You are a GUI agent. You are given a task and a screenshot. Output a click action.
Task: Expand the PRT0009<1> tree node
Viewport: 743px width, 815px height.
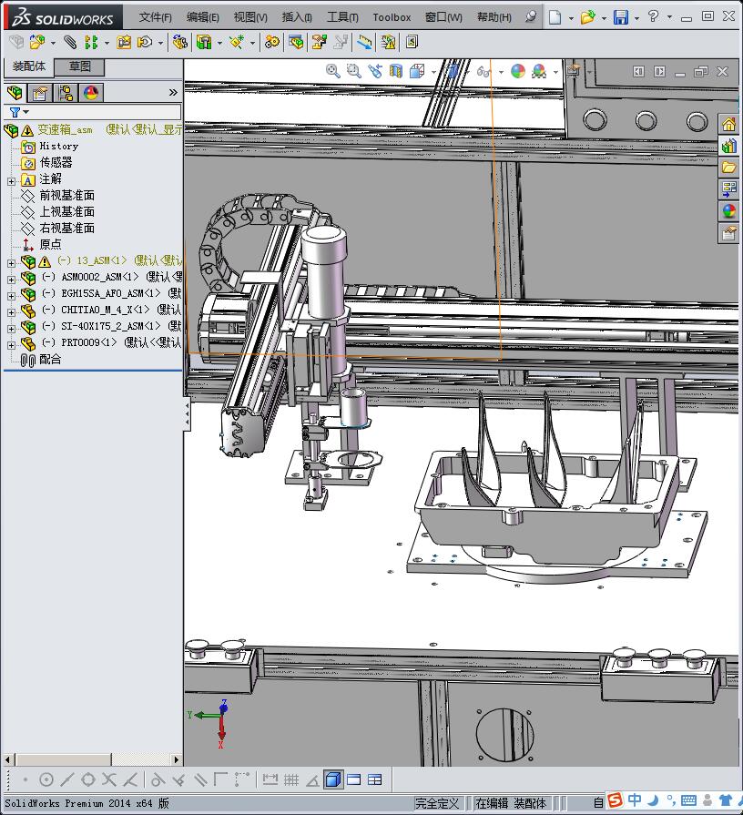(12, 345)
